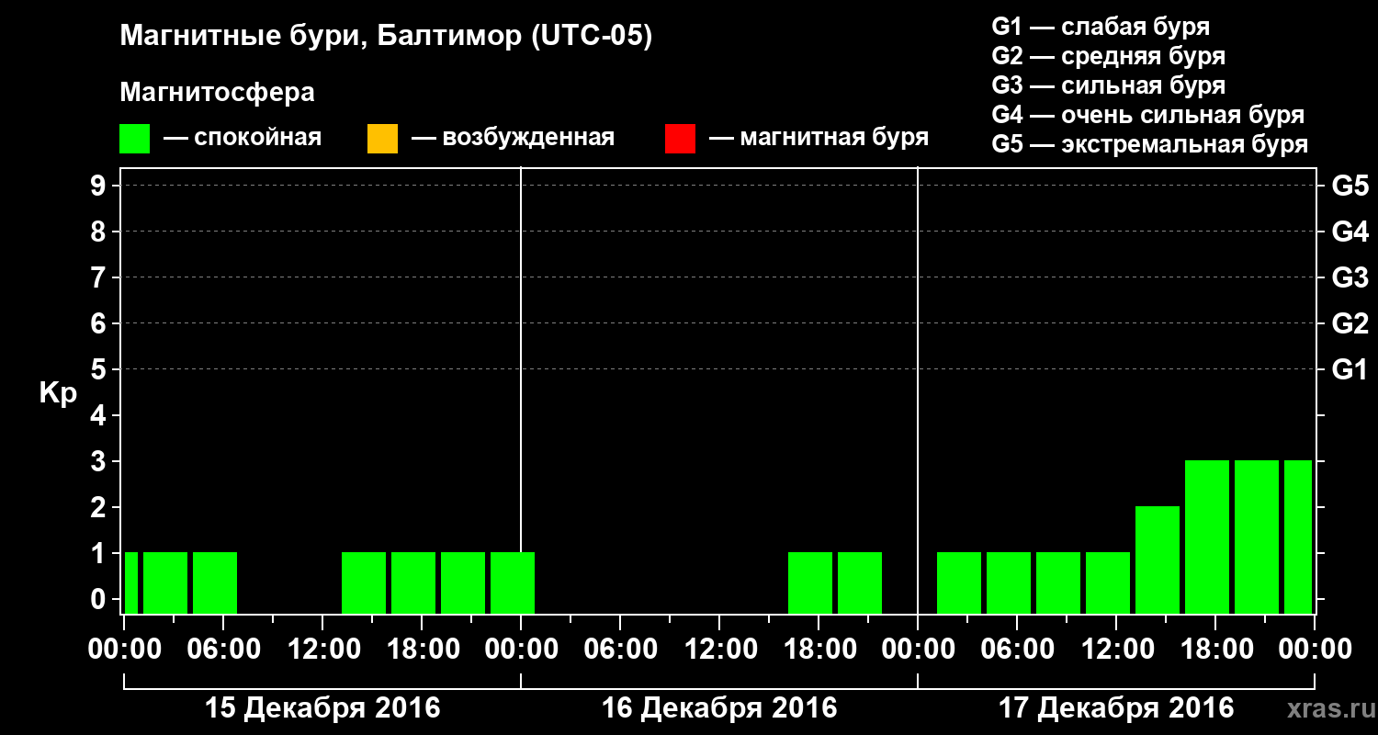The image size is (1378, 735).
Task: Click the '15 Декабря 2016' date label
Action: tap(322, 708)
